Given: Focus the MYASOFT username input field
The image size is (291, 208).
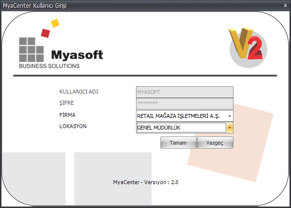Looking at the screenshot, I should click(x=185, y=92).
